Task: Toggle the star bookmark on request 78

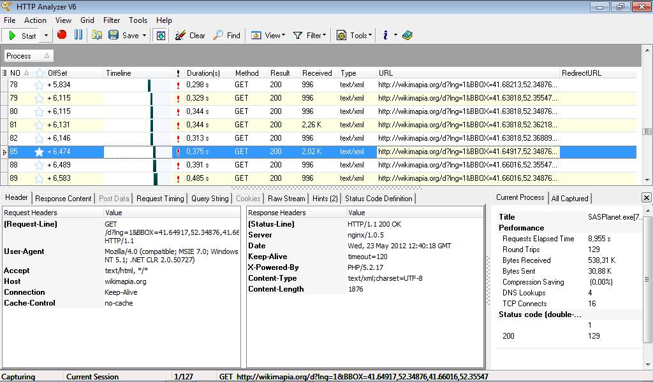Action: pyautogui.click(x=39, y=85)
